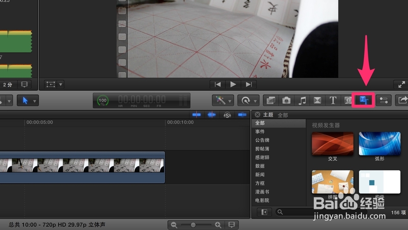Select the 弧形 generator thumbnail
Screen dimensions: 408x230
pyautogui.click(x=379, y=144)
